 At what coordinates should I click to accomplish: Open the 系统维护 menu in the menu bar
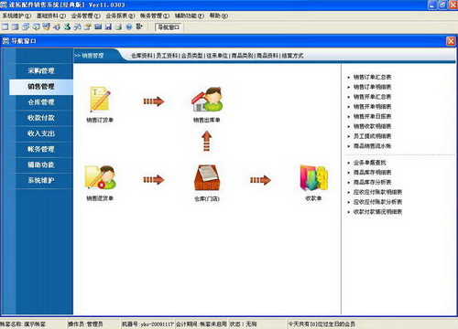16,16
